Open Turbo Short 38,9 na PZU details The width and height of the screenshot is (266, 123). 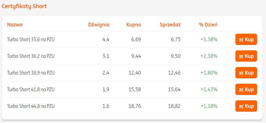tap(31, 73)
